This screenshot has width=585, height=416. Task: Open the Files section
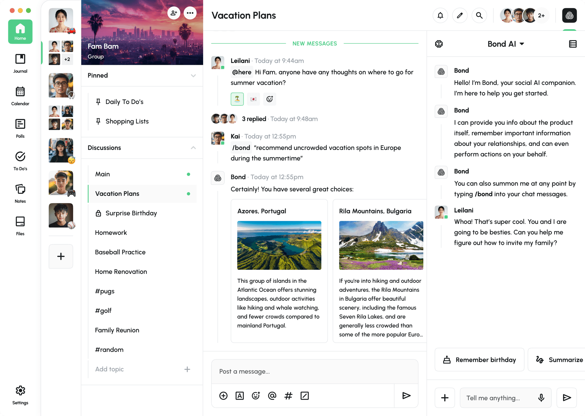click(x=20, y=226)
